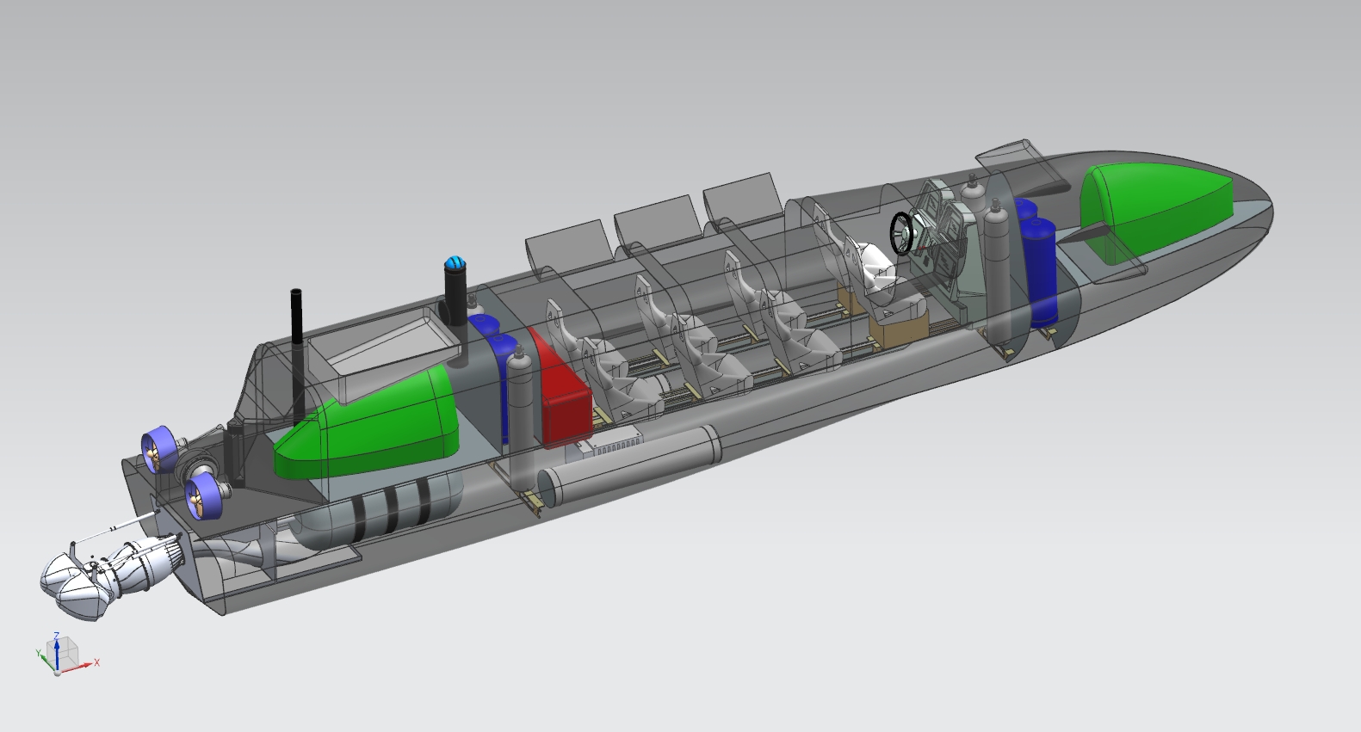Click the green Y axis of view triad

pyautogui.click(x=43, y=656)
